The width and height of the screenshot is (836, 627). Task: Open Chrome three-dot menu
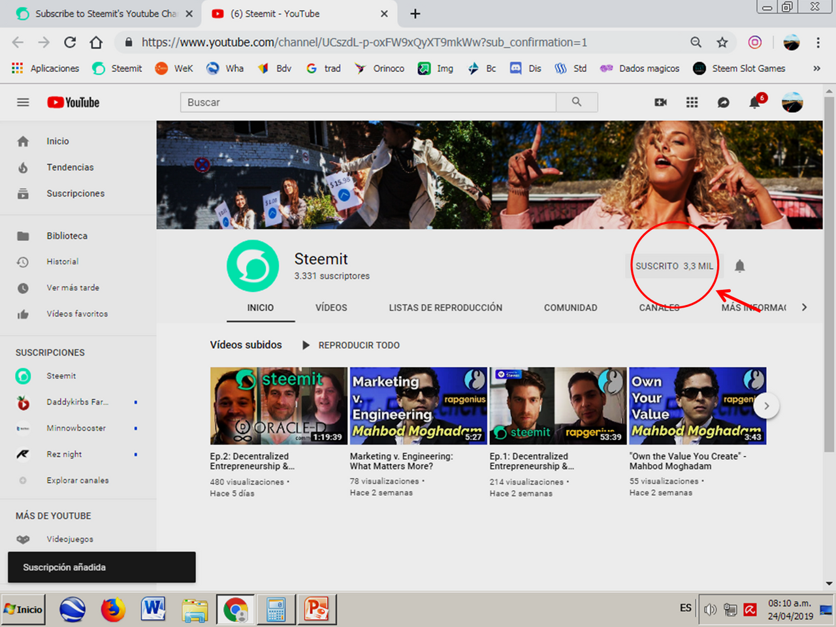818,42
